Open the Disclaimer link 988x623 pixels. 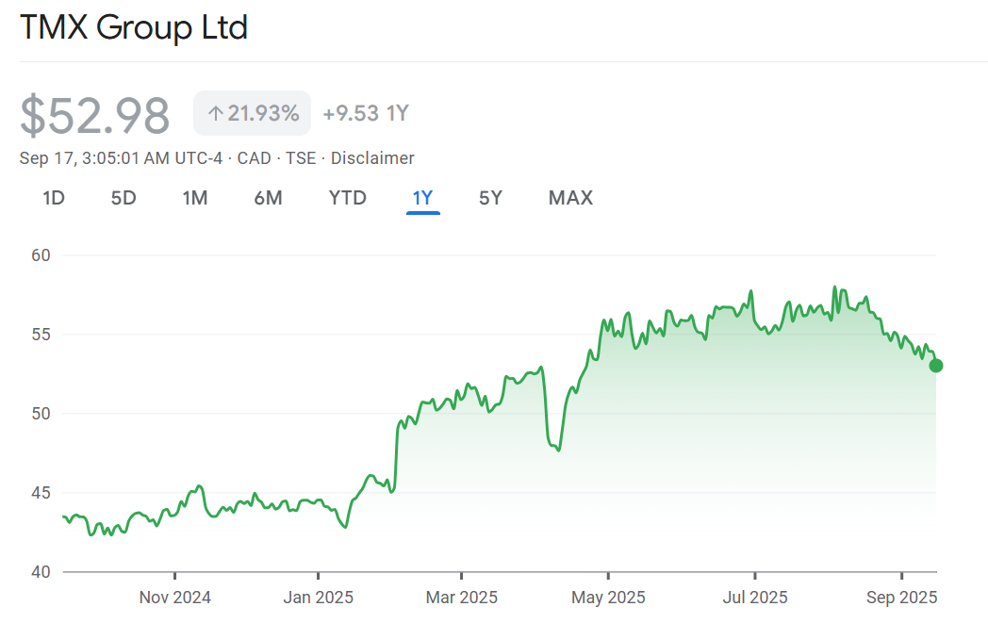[x=372, y=158]
